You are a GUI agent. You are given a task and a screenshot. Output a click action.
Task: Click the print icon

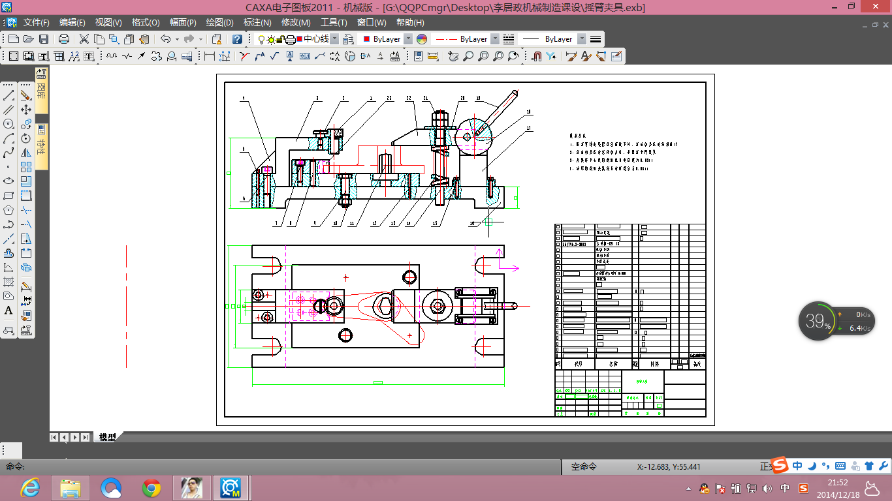(64, 39)
